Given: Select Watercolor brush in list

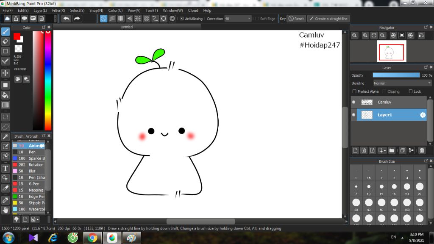Looking at the screenshot, I should point(28,209).
